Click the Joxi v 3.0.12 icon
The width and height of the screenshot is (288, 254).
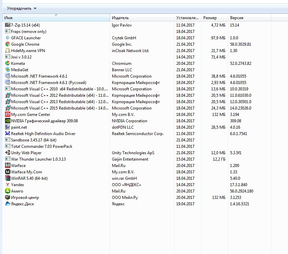coord(7,57)
